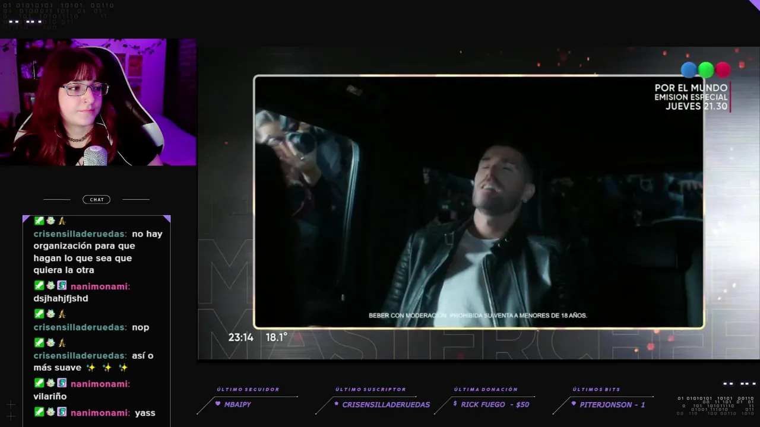Viewport: 760px width, 427px height.
Task: Click the 'ÚLTIMA DONACIÓN' label
Action: (x=486, y=390)
